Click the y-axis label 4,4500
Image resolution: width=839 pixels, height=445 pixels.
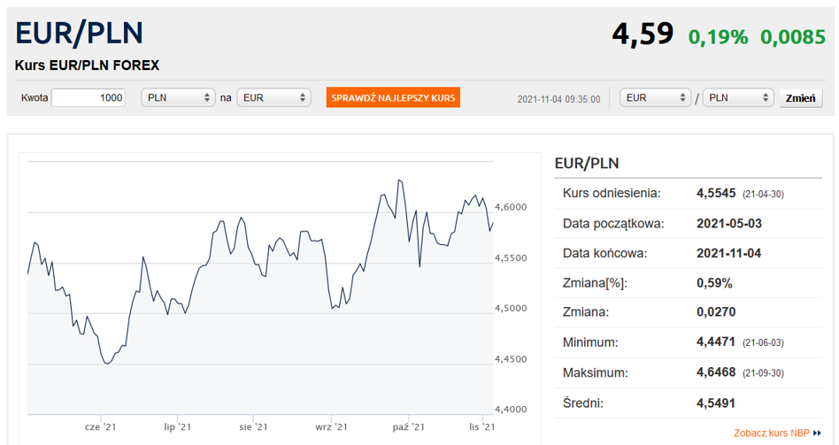click(511, 359)
